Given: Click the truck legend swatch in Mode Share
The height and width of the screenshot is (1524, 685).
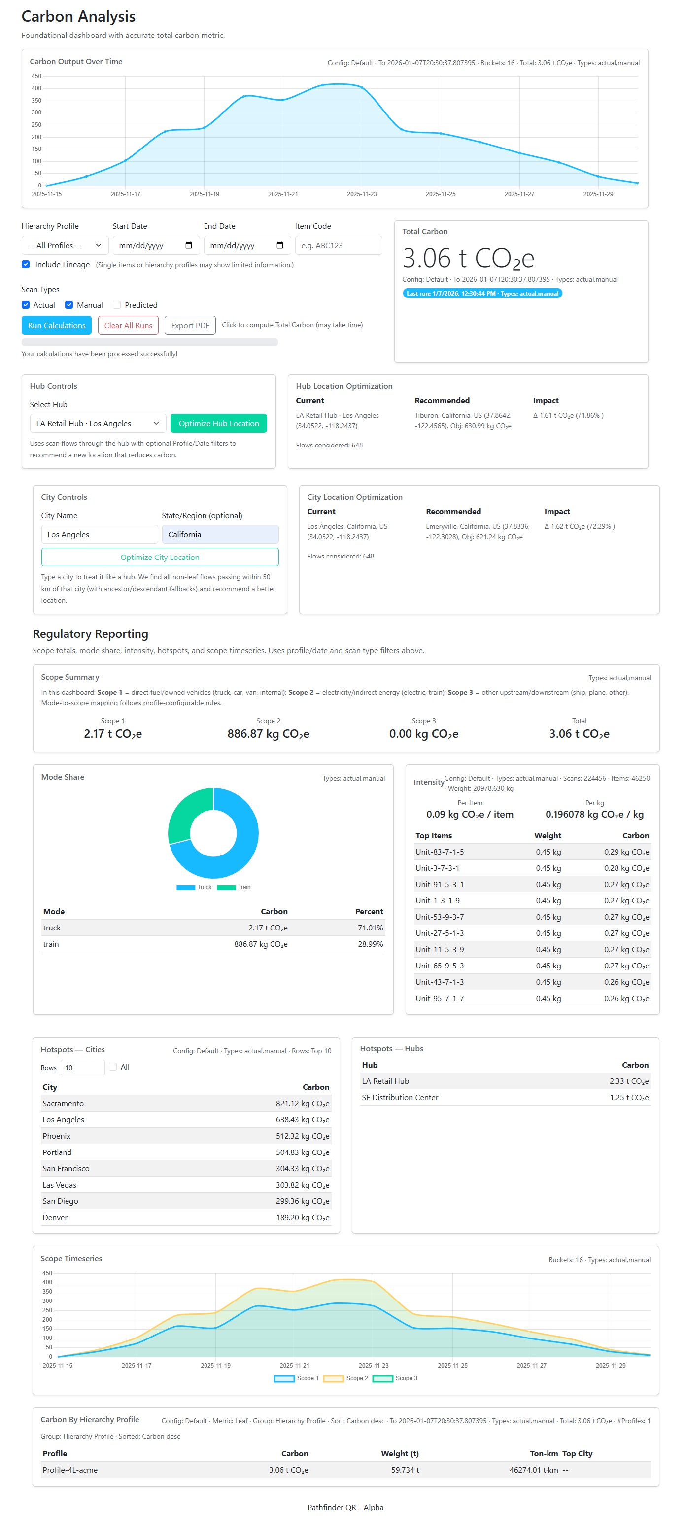Looking at the screenshot, I should pyautogui.click(x=186, y=887).
